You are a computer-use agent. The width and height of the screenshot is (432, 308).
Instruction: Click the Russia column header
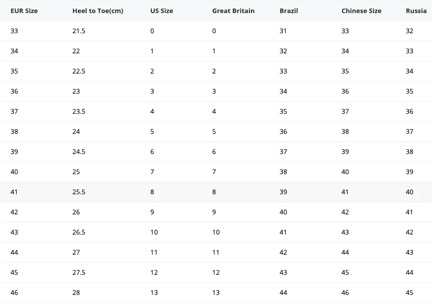click(416, 11)
